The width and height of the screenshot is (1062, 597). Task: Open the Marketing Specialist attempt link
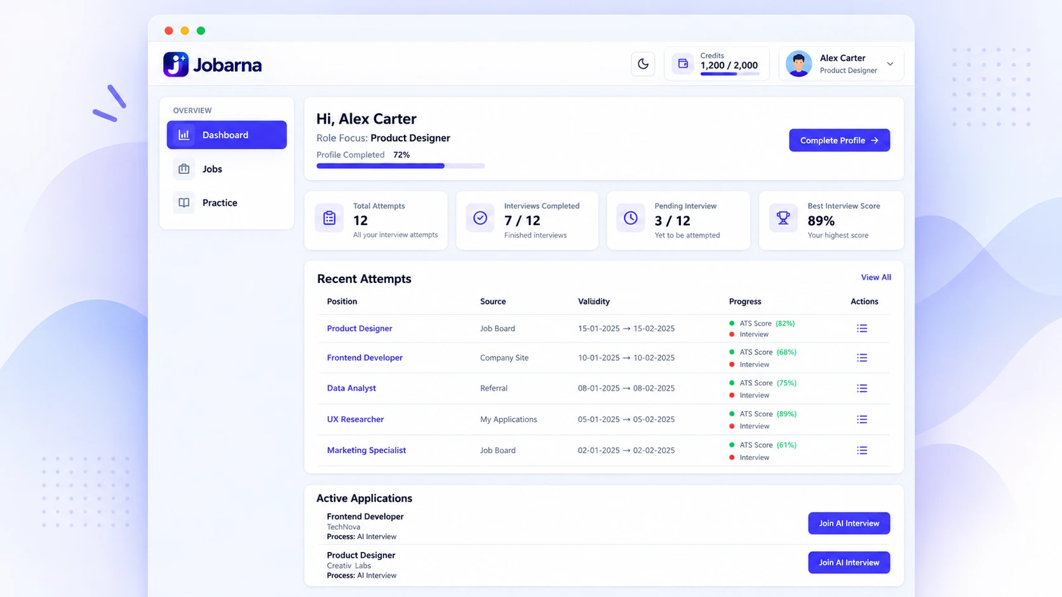point(366,450)
